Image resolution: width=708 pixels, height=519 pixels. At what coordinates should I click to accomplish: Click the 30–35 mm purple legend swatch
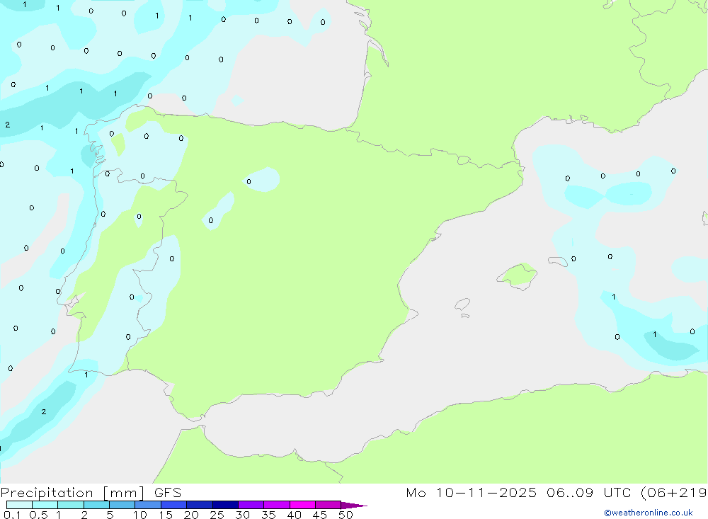(251, 505)
